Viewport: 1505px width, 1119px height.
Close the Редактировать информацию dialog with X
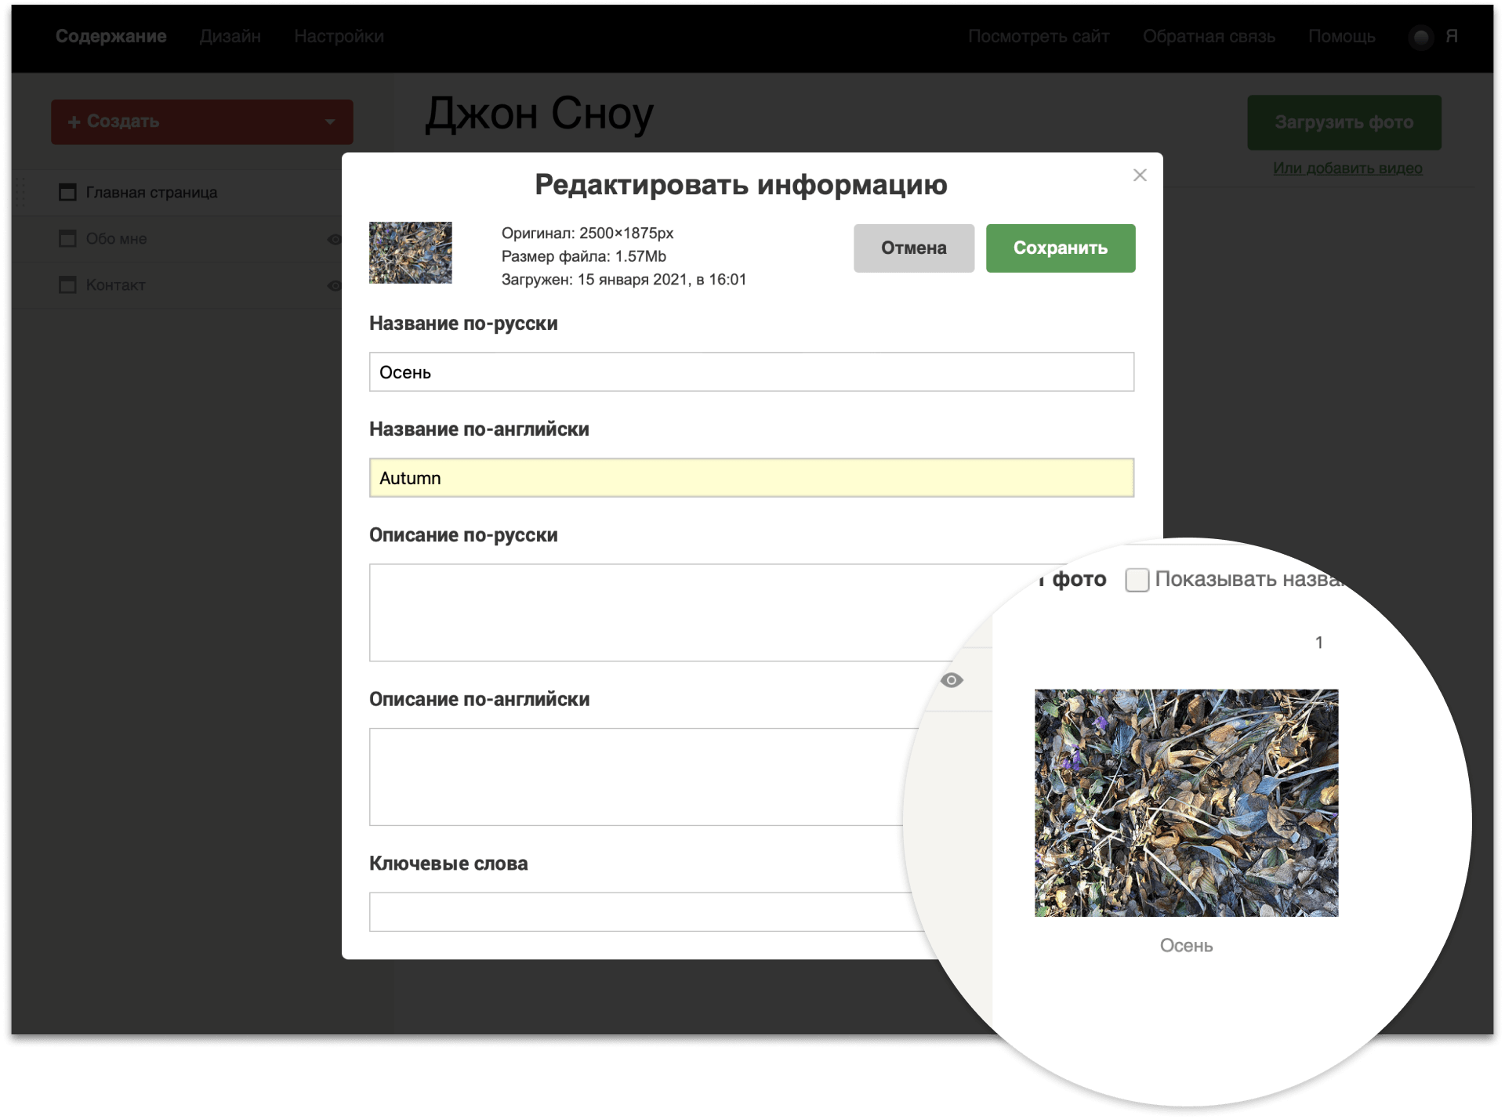click(1140, 176)
